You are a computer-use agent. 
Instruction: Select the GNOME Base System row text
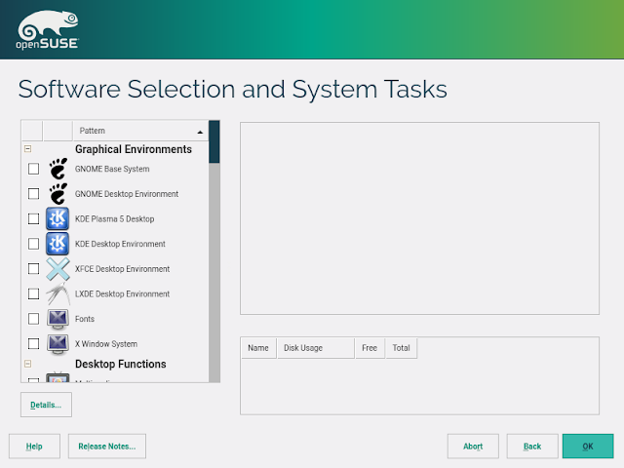[x=112, y=169]
